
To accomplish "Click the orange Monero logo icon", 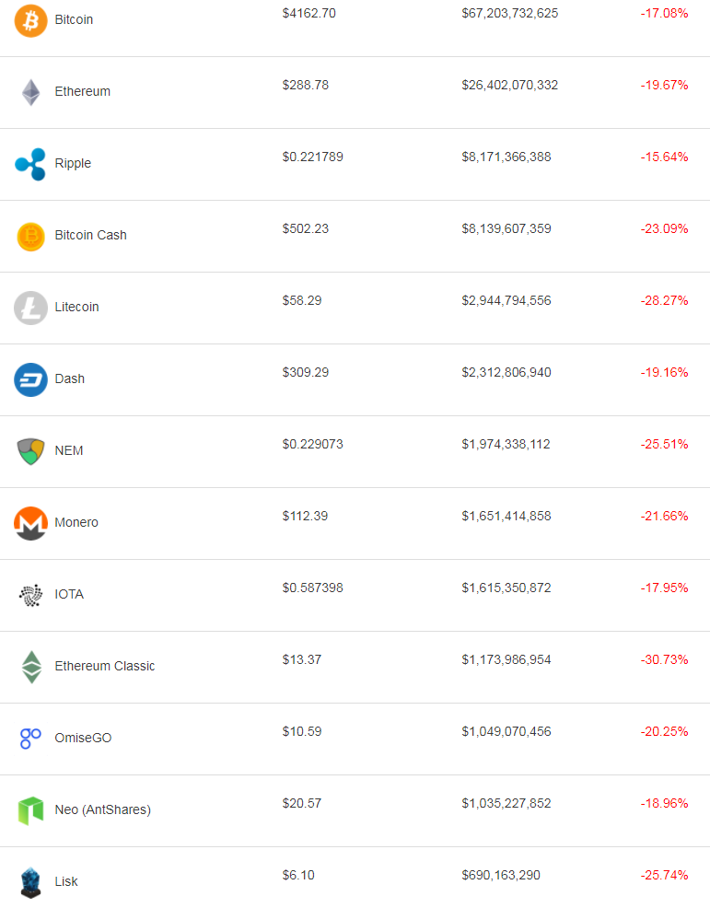I will 30,523.
